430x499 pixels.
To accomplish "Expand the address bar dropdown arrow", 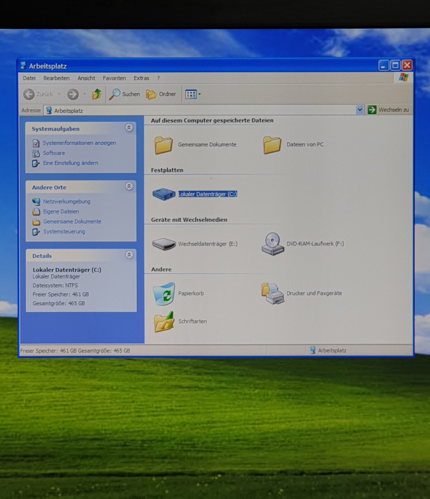I will (360, 110).
